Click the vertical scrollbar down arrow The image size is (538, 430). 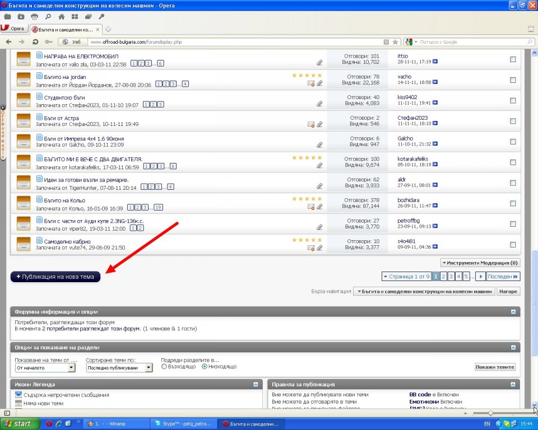534,405
